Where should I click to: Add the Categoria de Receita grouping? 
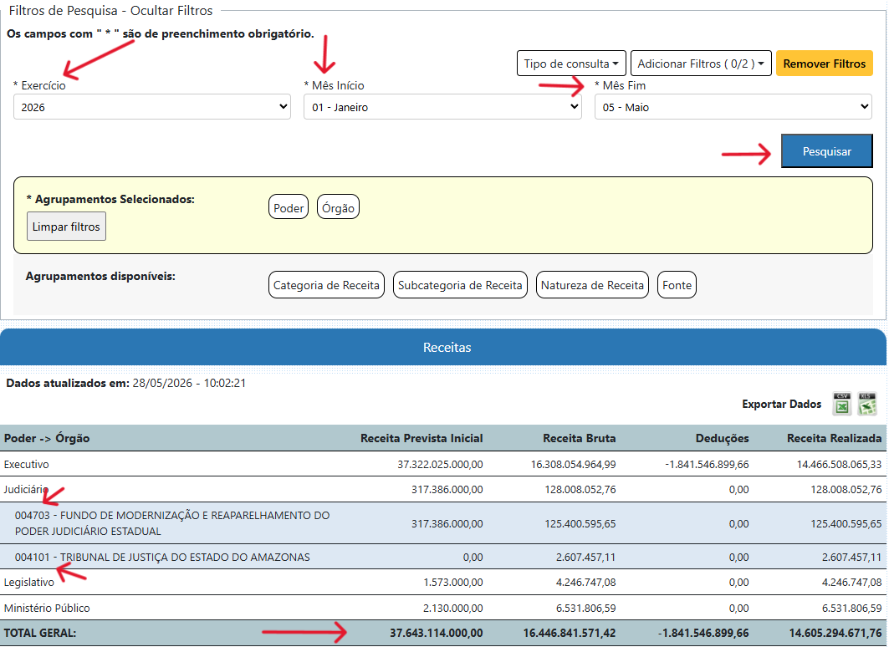[x=326, y=285]
